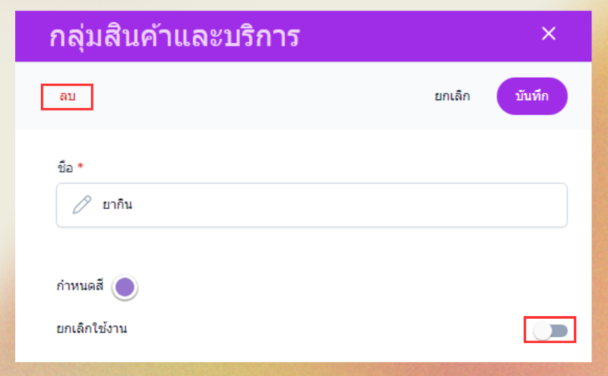
Task: Click the red required asterisk beside ชื่อ
Action: (80, 167)
